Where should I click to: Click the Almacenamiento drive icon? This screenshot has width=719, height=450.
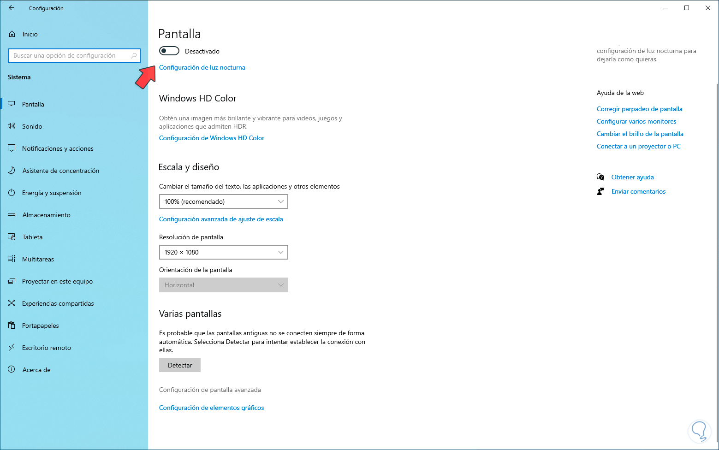click(12, 215)
